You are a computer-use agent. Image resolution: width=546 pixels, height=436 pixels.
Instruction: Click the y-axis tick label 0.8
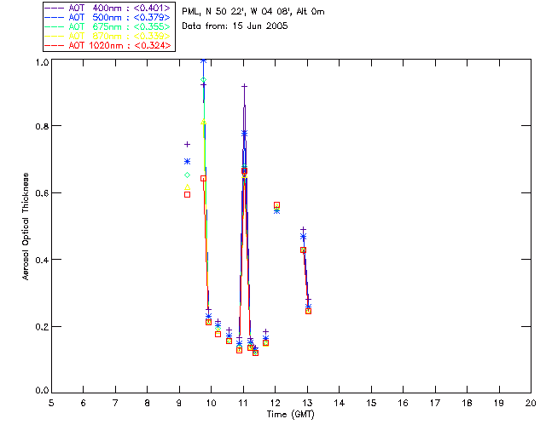pos(42,126)
